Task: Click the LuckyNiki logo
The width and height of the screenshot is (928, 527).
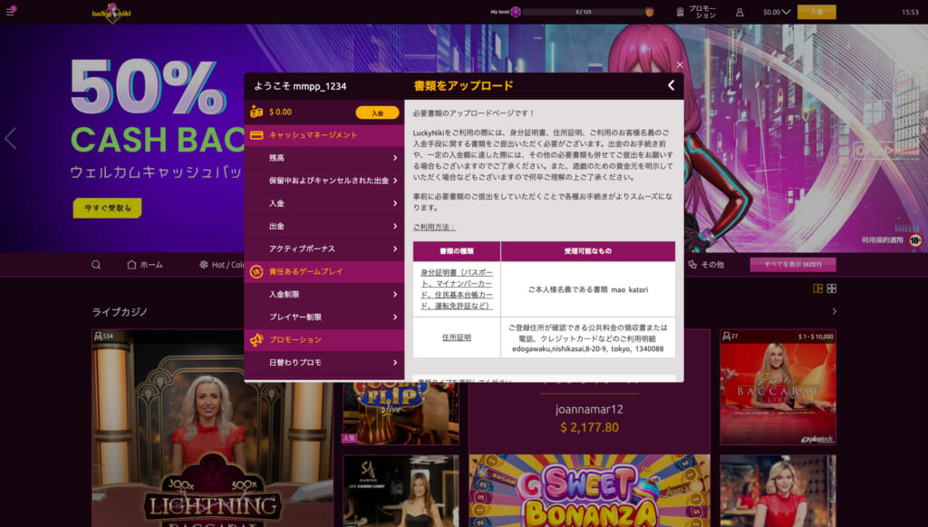Action: (x=111, y=13)
